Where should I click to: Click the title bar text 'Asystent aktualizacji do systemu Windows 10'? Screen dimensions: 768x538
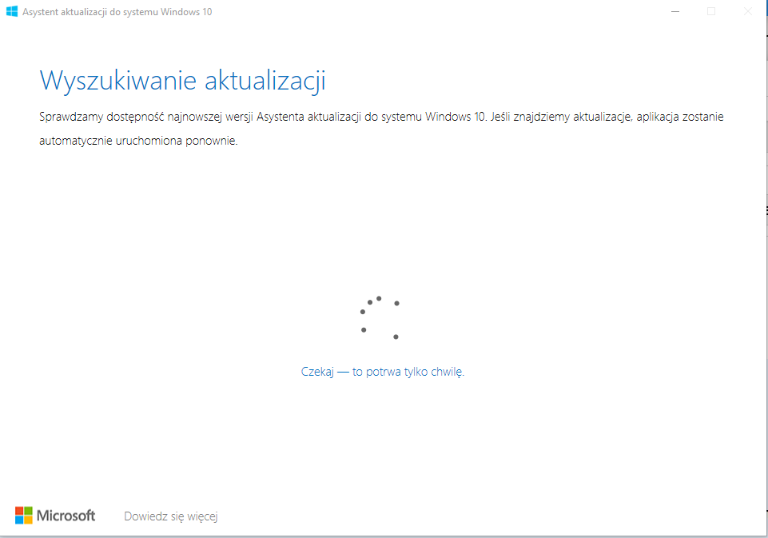pos(117,12)
